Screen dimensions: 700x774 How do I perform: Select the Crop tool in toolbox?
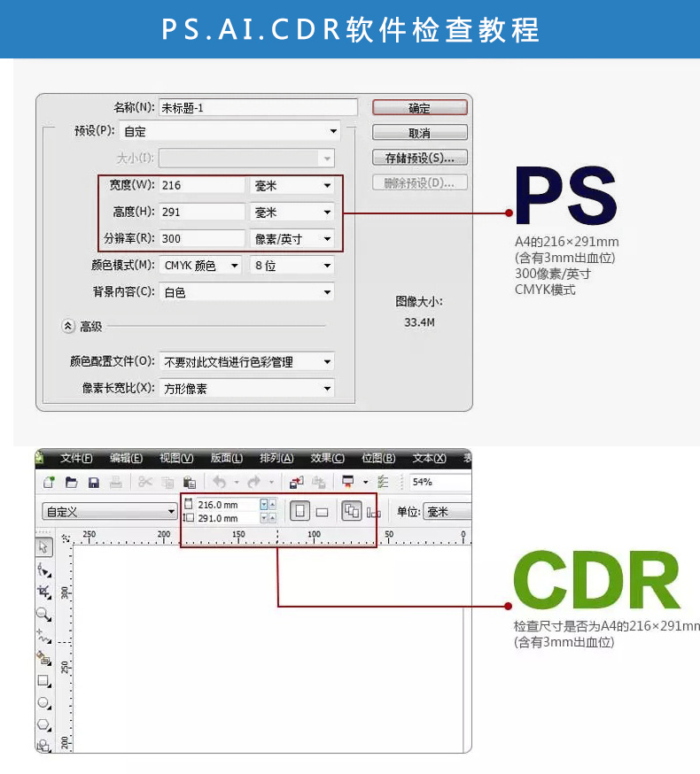(x=44, y=592)
